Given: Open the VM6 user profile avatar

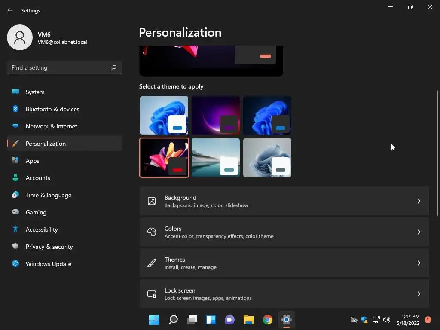Looking at the screenshot, I should [20, 37].
